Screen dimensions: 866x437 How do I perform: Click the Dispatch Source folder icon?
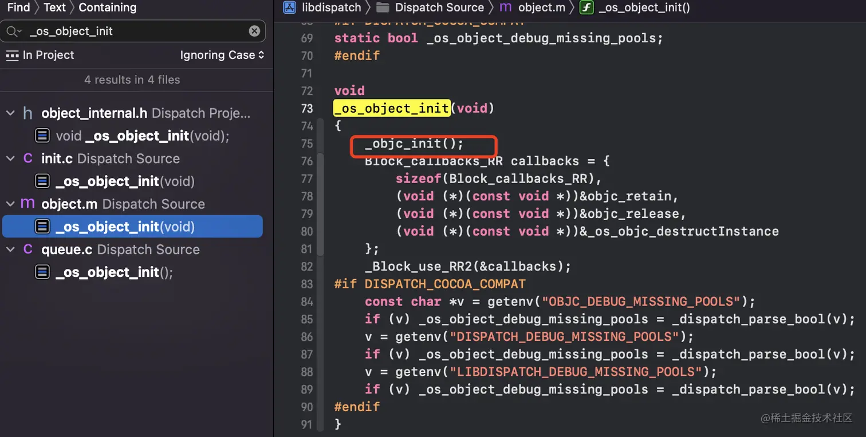[383, 7]
